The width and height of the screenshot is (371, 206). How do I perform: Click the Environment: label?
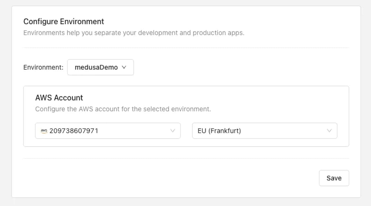tap(43, 67)
